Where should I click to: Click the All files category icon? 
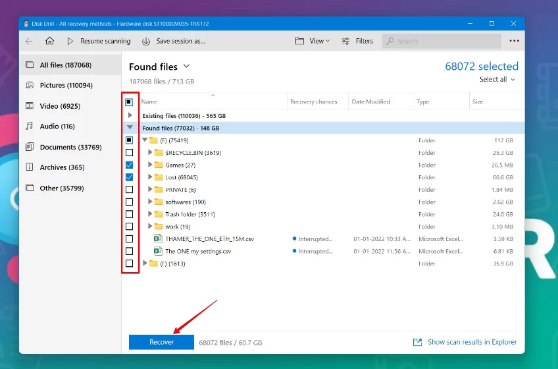[x=30, y=65]
